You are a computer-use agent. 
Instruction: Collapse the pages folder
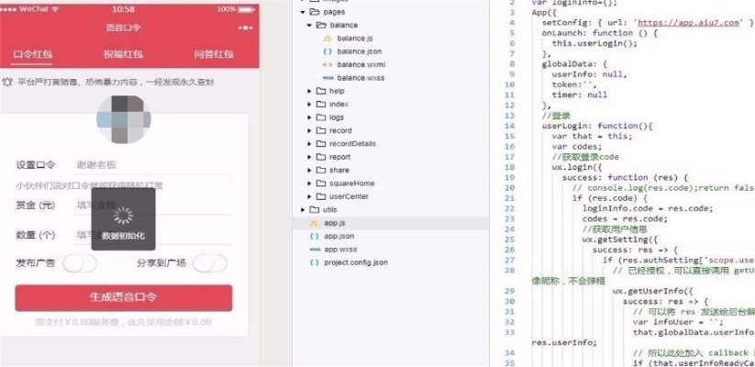click(302, 13)
